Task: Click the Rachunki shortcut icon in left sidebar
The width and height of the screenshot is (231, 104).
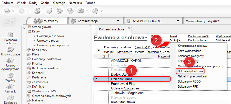Action: click(x=11, y=86)
